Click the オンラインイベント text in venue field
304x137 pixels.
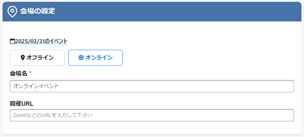[x=36, y=86]
